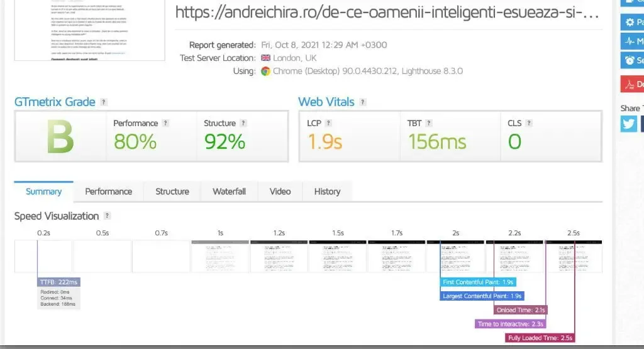This screenshot has width=644, height=349.
Task: Click the LCP value 1.9s
Action: click(x=325, y=142)
